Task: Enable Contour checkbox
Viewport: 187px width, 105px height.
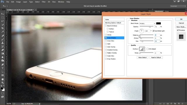Action: 108,29
